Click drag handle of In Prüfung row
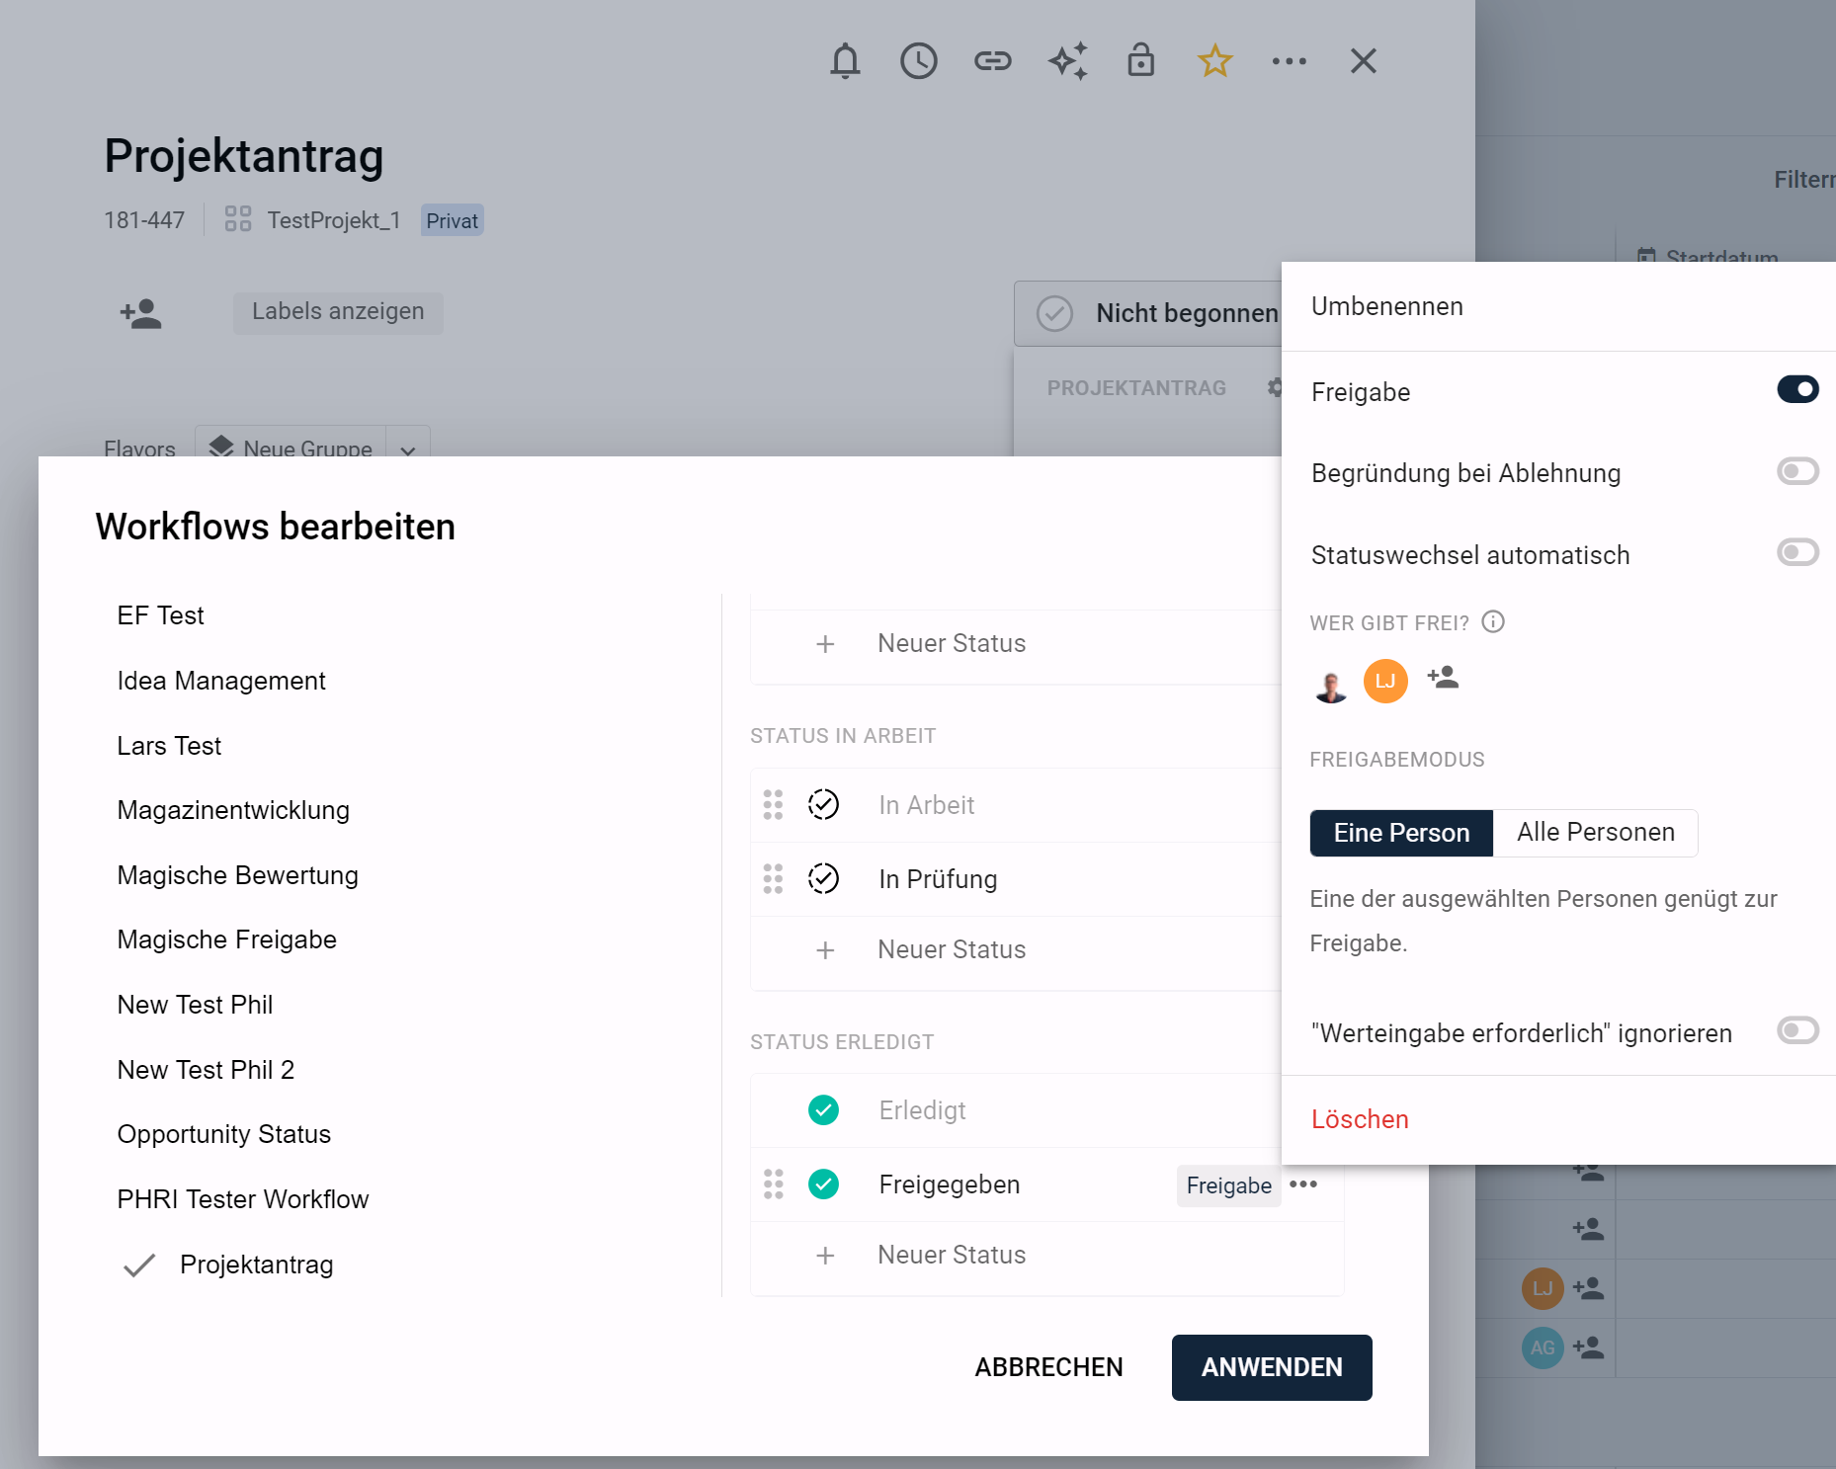Viewport: 1836px width, 1469px height. 773,878
